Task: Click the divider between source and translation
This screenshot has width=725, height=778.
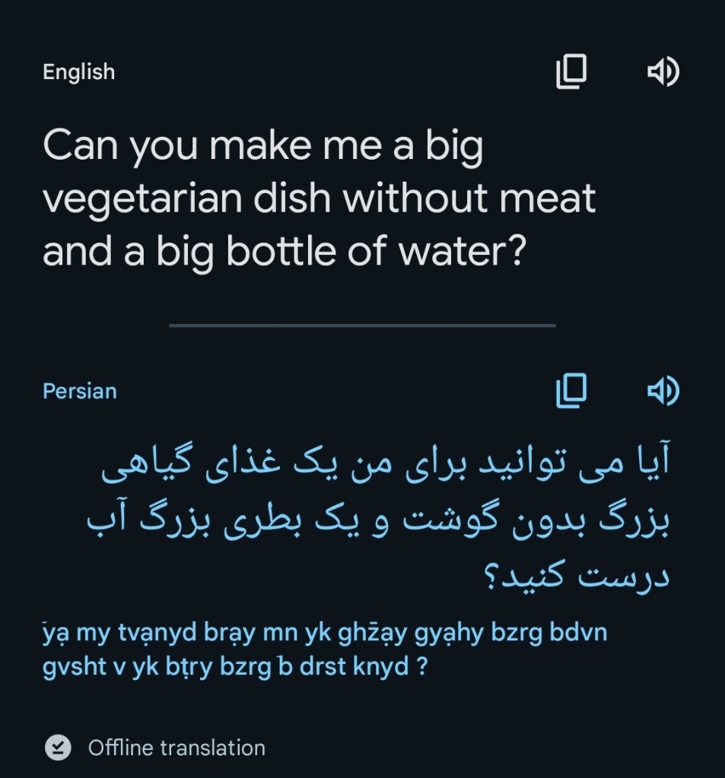Action: (362, 325)
